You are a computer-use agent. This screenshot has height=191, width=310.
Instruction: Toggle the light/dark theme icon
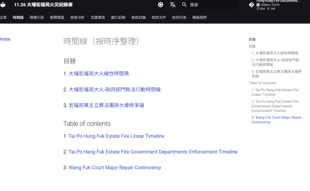[x=161, y=5]
